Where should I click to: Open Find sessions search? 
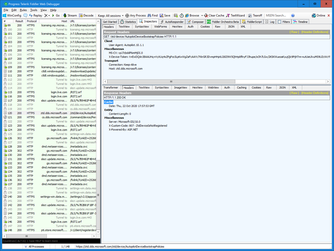pos(153,15)
